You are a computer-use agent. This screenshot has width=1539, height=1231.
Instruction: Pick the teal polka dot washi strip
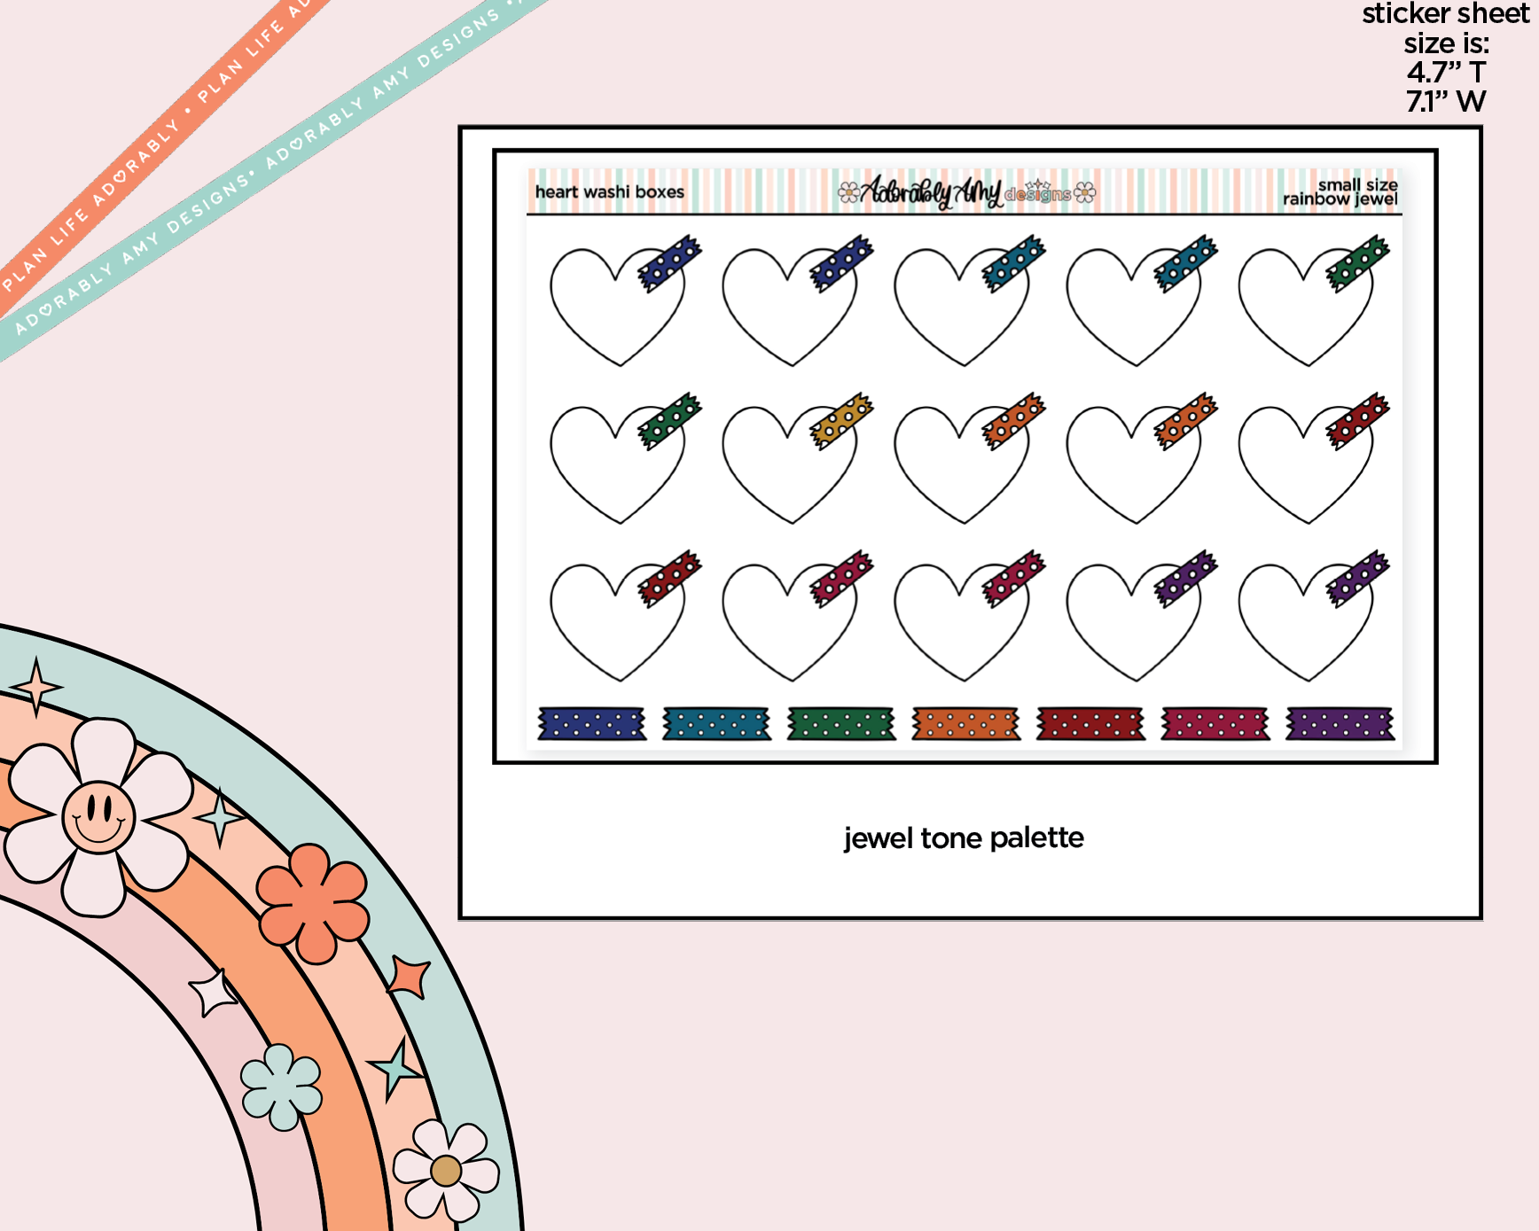(x=716, y=724)
